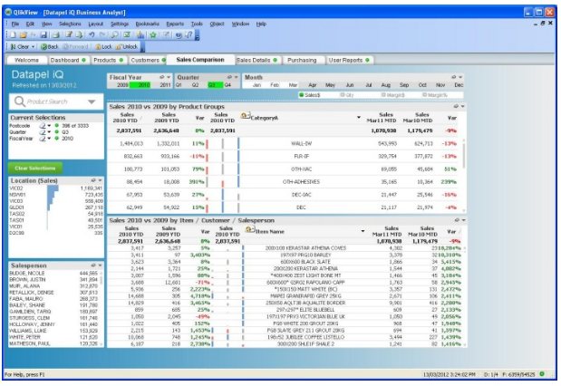The image size is (561, 386).
Task: Click the Redo arrow icon
Action: tap(102, 35)
